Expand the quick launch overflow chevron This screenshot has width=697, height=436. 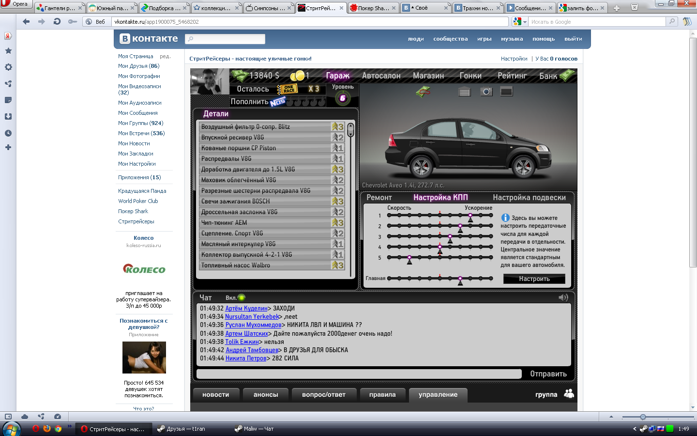[x=70, y=426]
